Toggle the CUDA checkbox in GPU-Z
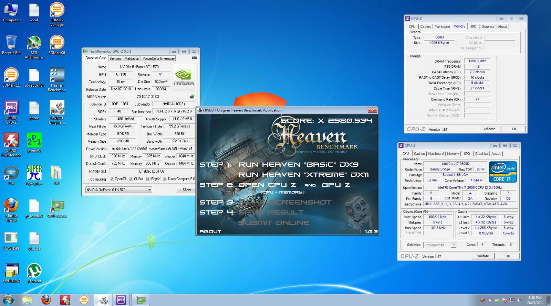Image resolution: width=551 pixels, height=306 pixels. click(131, 179)
